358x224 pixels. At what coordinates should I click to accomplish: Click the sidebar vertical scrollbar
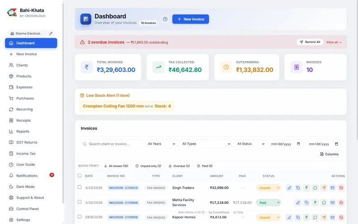63,103
